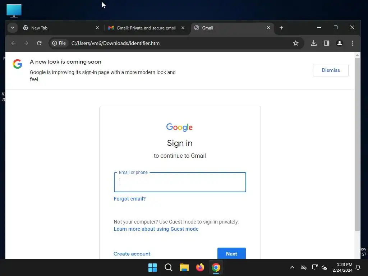
Task: Bookmark this page with star icon
Action: [296, 43]
